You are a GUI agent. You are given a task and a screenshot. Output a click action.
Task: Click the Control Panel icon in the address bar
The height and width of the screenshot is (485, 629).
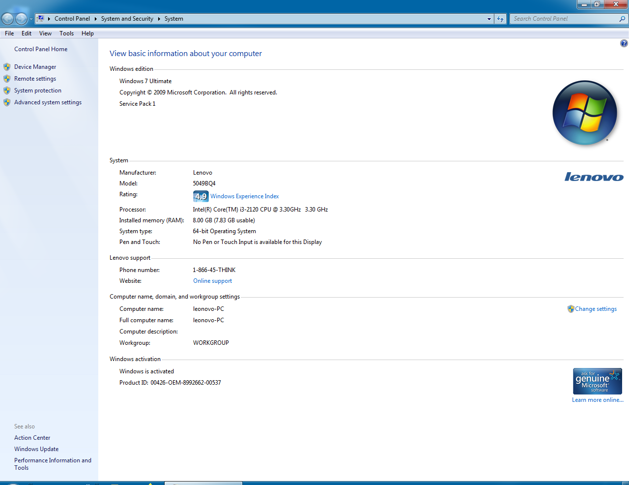41,19
